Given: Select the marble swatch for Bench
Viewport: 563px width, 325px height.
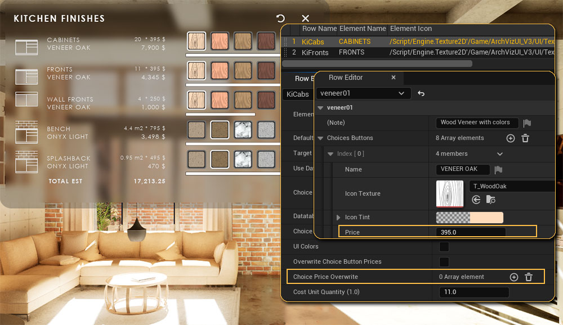Looking at the screenshot, I should point(243,129).
